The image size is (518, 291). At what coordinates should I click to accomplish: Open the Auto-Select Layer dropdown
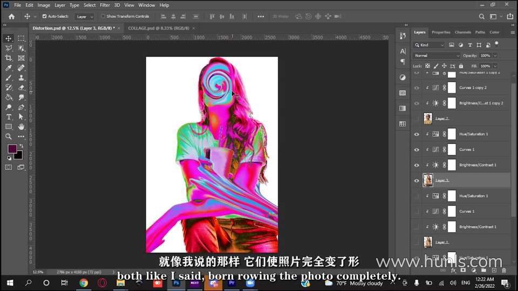85,17
